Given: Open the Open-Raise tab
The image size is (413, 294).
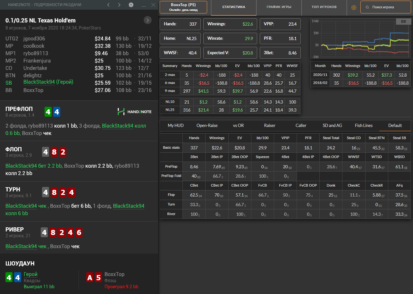Looking at the screenshot, I should coord(207,125).
